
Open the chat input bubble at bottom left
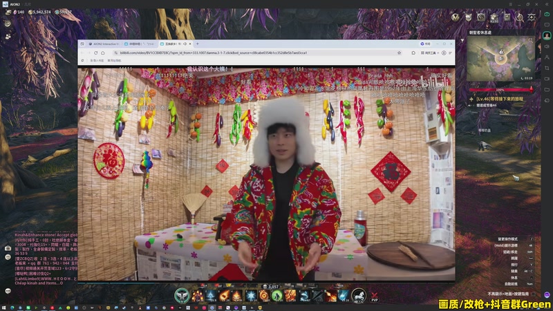8,291
